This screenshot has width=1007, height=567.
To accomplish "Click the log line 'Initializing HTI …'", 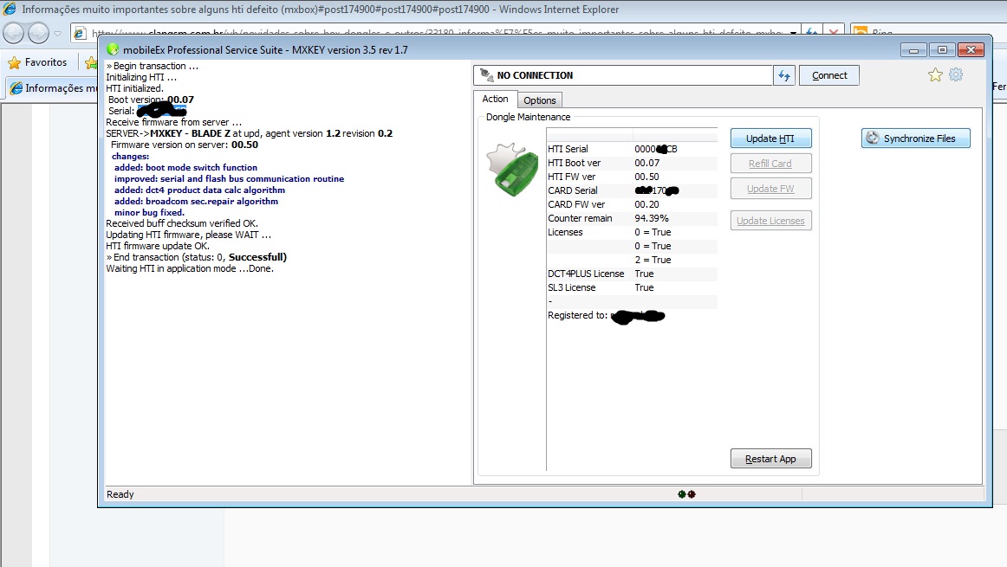I will (x=141, y=78).
